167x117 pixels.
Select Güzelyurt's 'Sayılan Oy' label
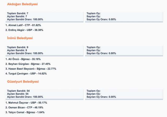point(93,94)
